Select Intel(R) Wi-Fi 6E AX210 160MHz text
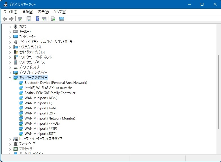 pyautogui.click(x=48, y=88)
